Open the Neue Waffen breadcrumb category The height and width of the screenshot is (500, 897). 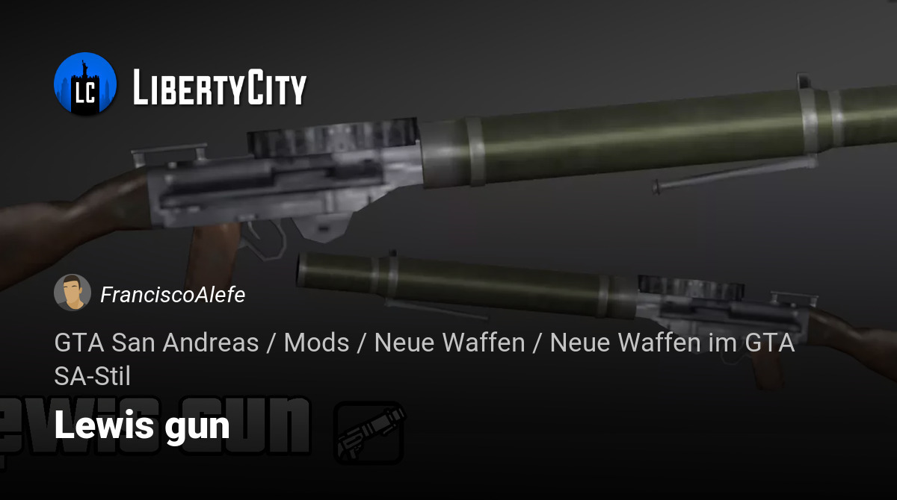click(449, 343)
